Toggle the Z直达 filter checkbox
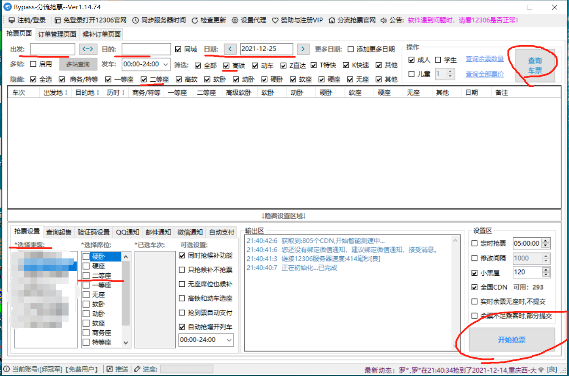 point(283,66)
